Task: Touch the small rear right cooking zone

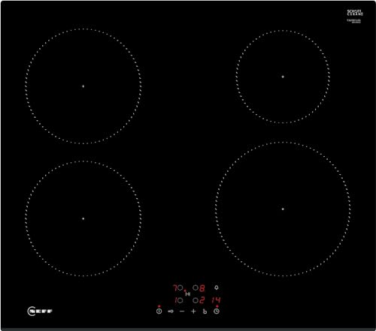Action: (x=283, y=77)
